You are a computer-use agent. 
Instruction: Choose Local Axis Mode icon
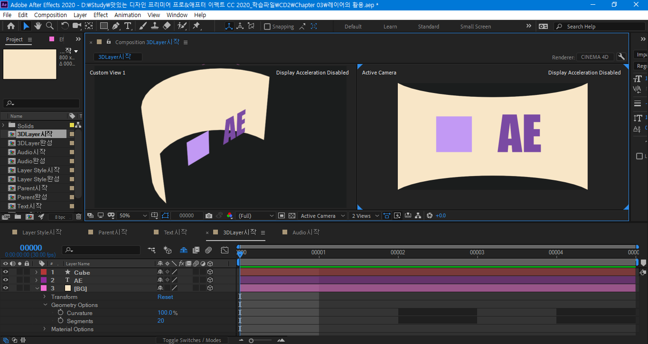[x=229, y=26]
